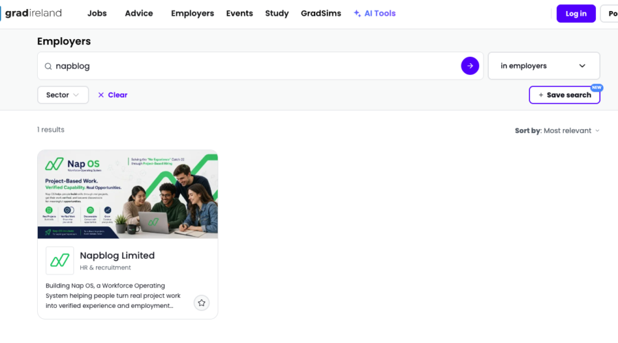Image resolution: width=618 pixels, height=343 pixels.
Task: Open AI Tools
Action: click(x=374, y=14)
